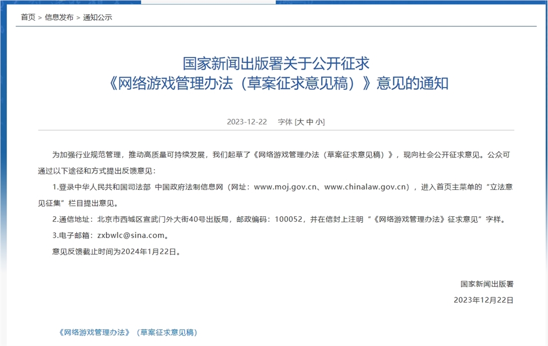Click the title line 《网络游戏管理办法（草案征求意见稿）》意见的通知
The image size is (548, 346).
click(276, 83)
